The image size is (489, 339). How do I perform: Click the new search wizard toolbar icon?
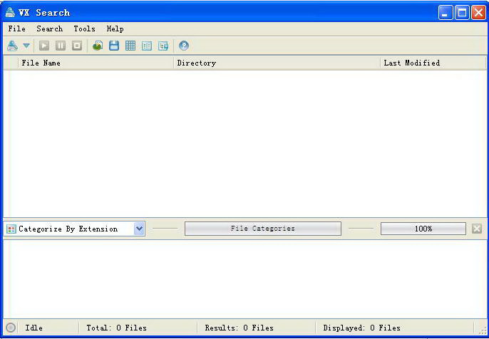(x=13, y=46)
